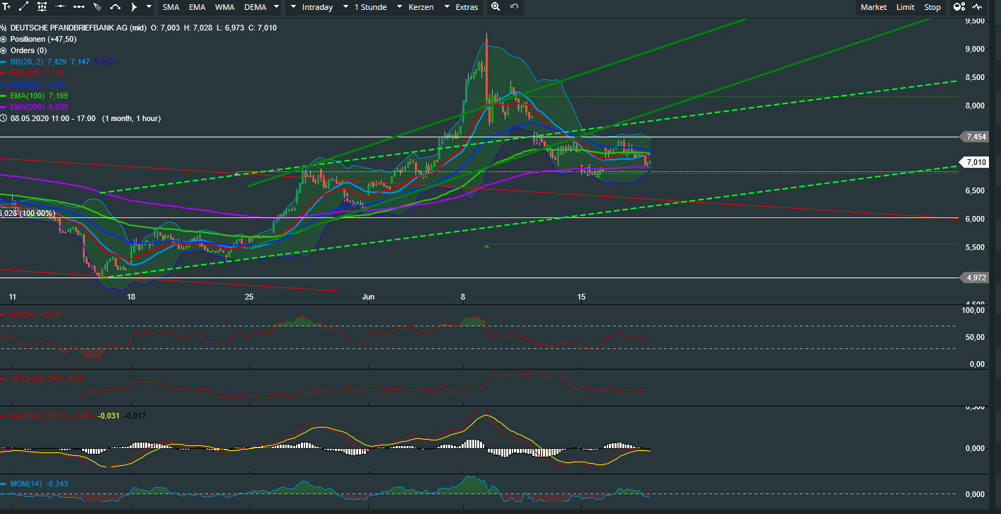Viewport: 1001px width, 514px height.
Task: Add an SMA indicator
Action: [171, 7]
